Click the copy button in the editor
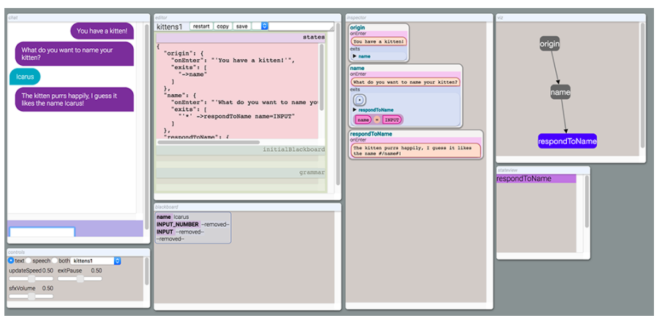The height and width of the screenshot is (329, 662). 222,26
